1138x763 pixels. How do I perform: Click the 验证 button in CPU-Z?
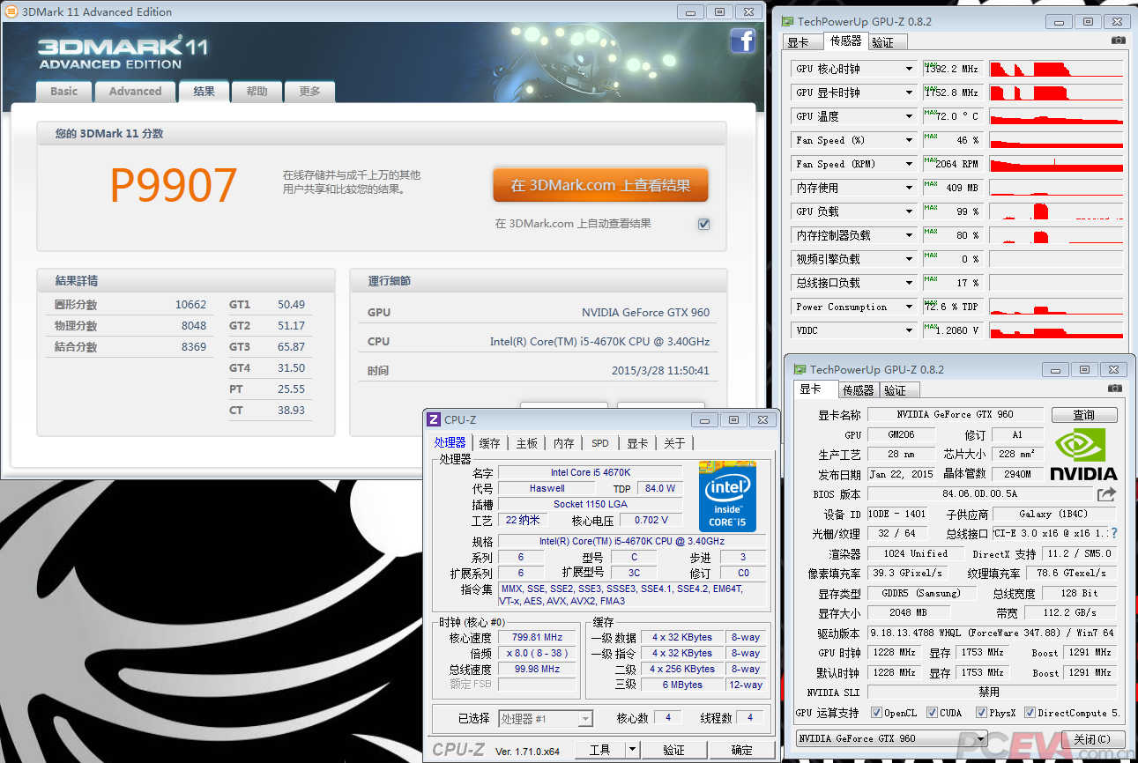click(x=673, y=750)
